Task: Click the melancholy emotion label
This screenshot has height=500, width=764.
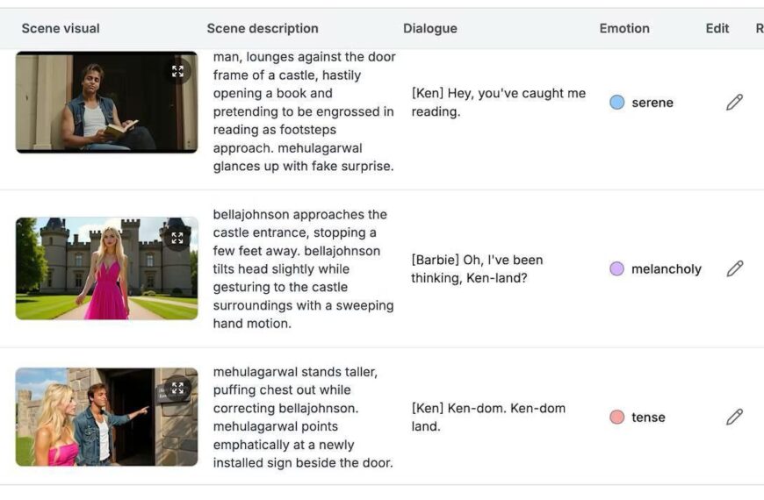Action: click(x=666, y=269)
